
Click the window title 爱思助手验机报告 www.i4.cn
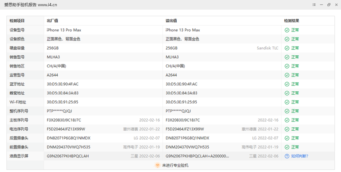point(30,5)
